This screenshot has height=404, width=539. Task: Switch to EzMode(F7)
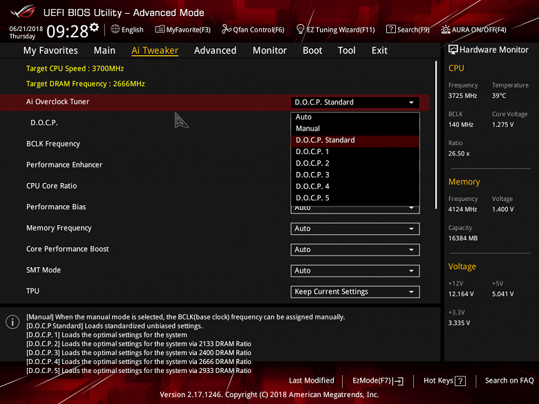[x=378, y=381]
